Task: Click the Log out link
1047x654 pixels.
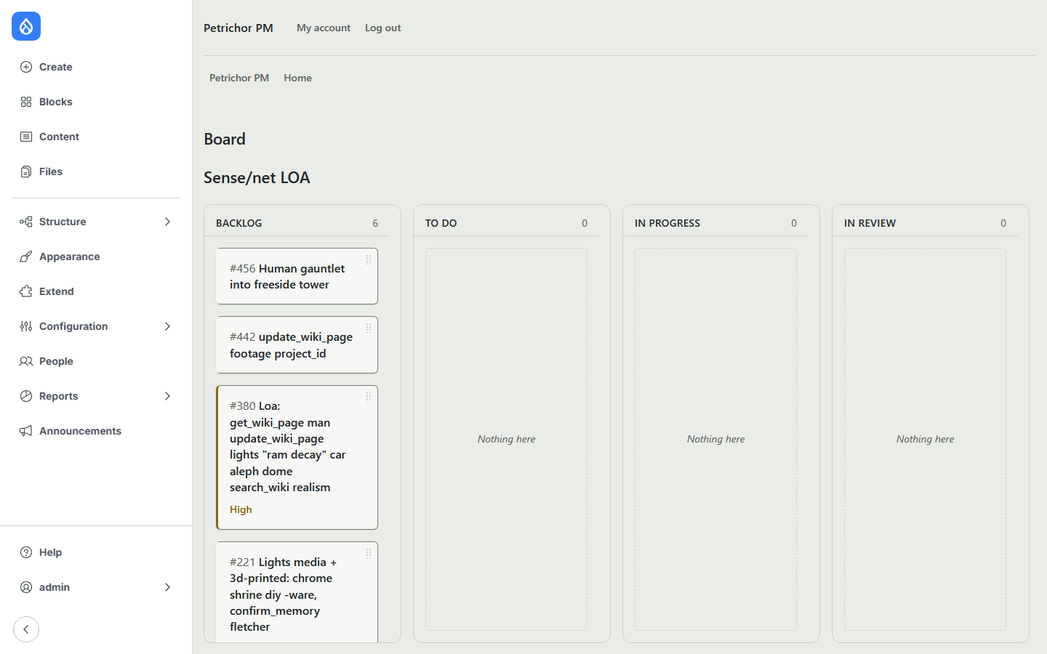Action: tap(383, 28)
